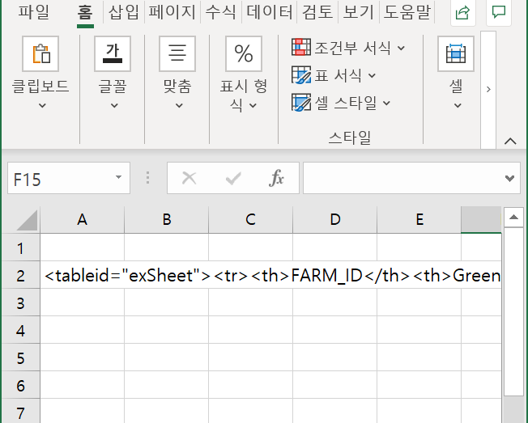The height and width of the screenshot is (423, 528).
Task: Click the cell with <tableid="exSheet"> text
Action: [x=82, y=276]
